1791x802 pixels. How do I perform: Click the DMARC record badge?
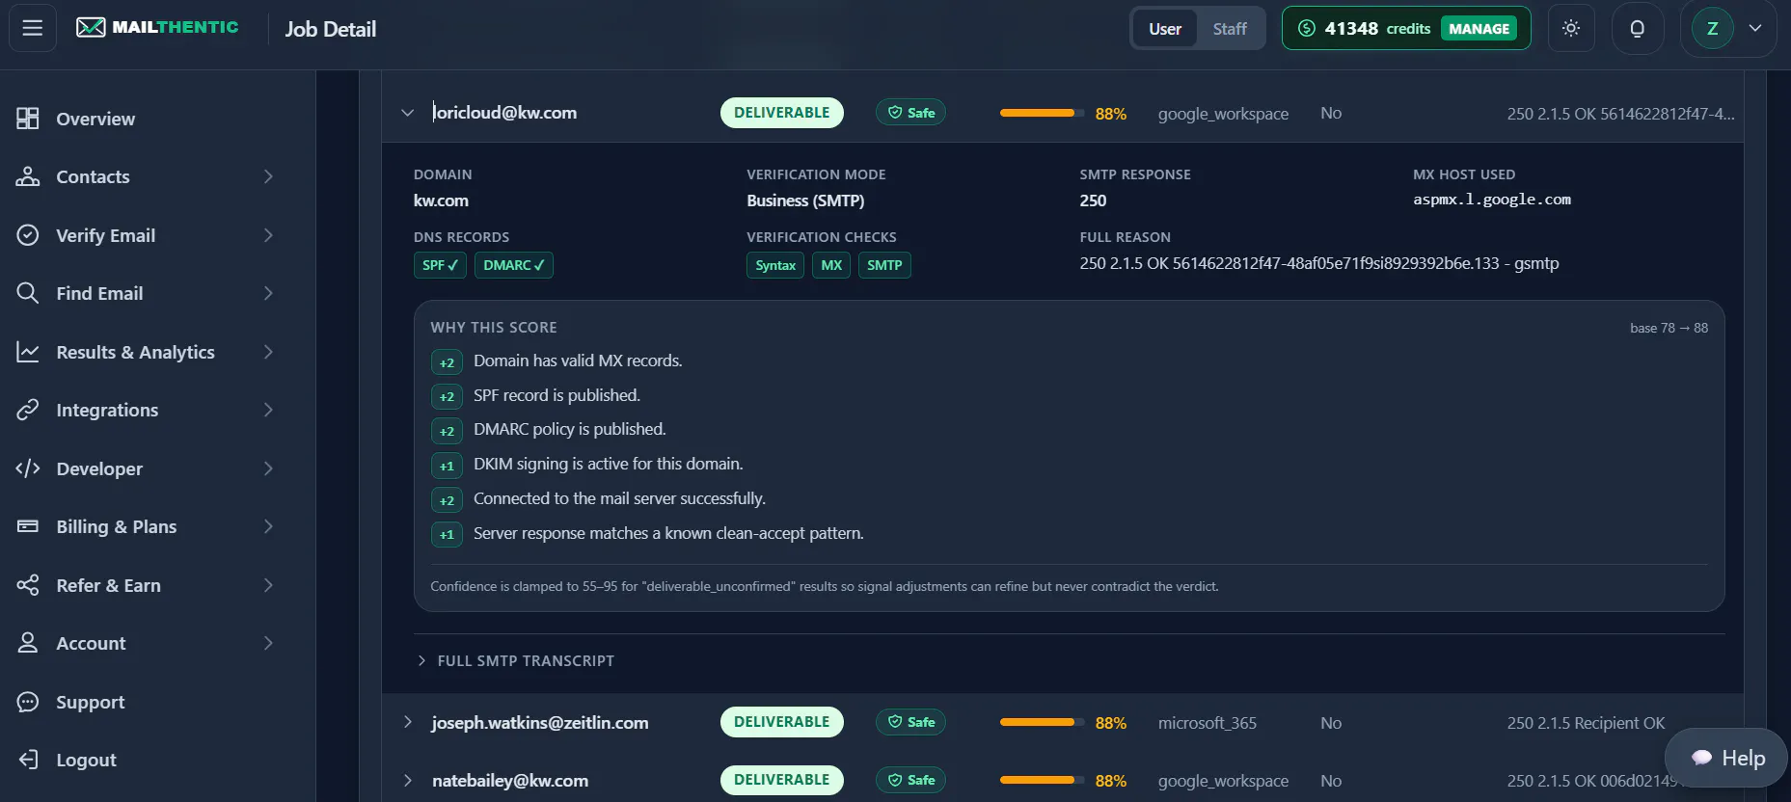[513, 265]
